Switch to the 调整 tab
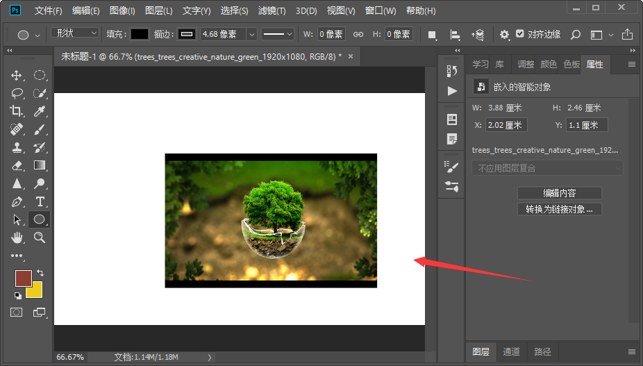643x366 pixels. pyautogui.click(x=526, y=65)
